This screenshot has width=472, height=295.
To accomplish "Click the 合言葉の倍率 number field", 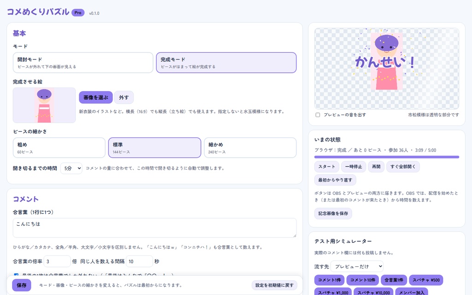I will point(57,261).
